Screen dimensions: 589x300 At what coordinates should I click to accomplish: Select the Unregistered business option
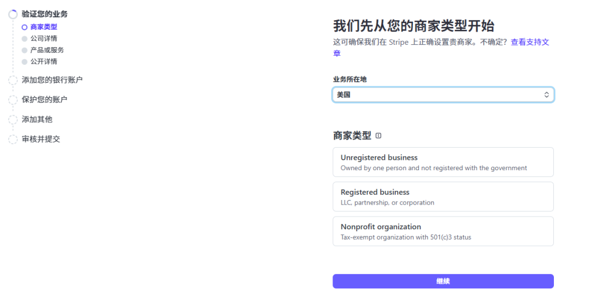click(x=443, y=162)
